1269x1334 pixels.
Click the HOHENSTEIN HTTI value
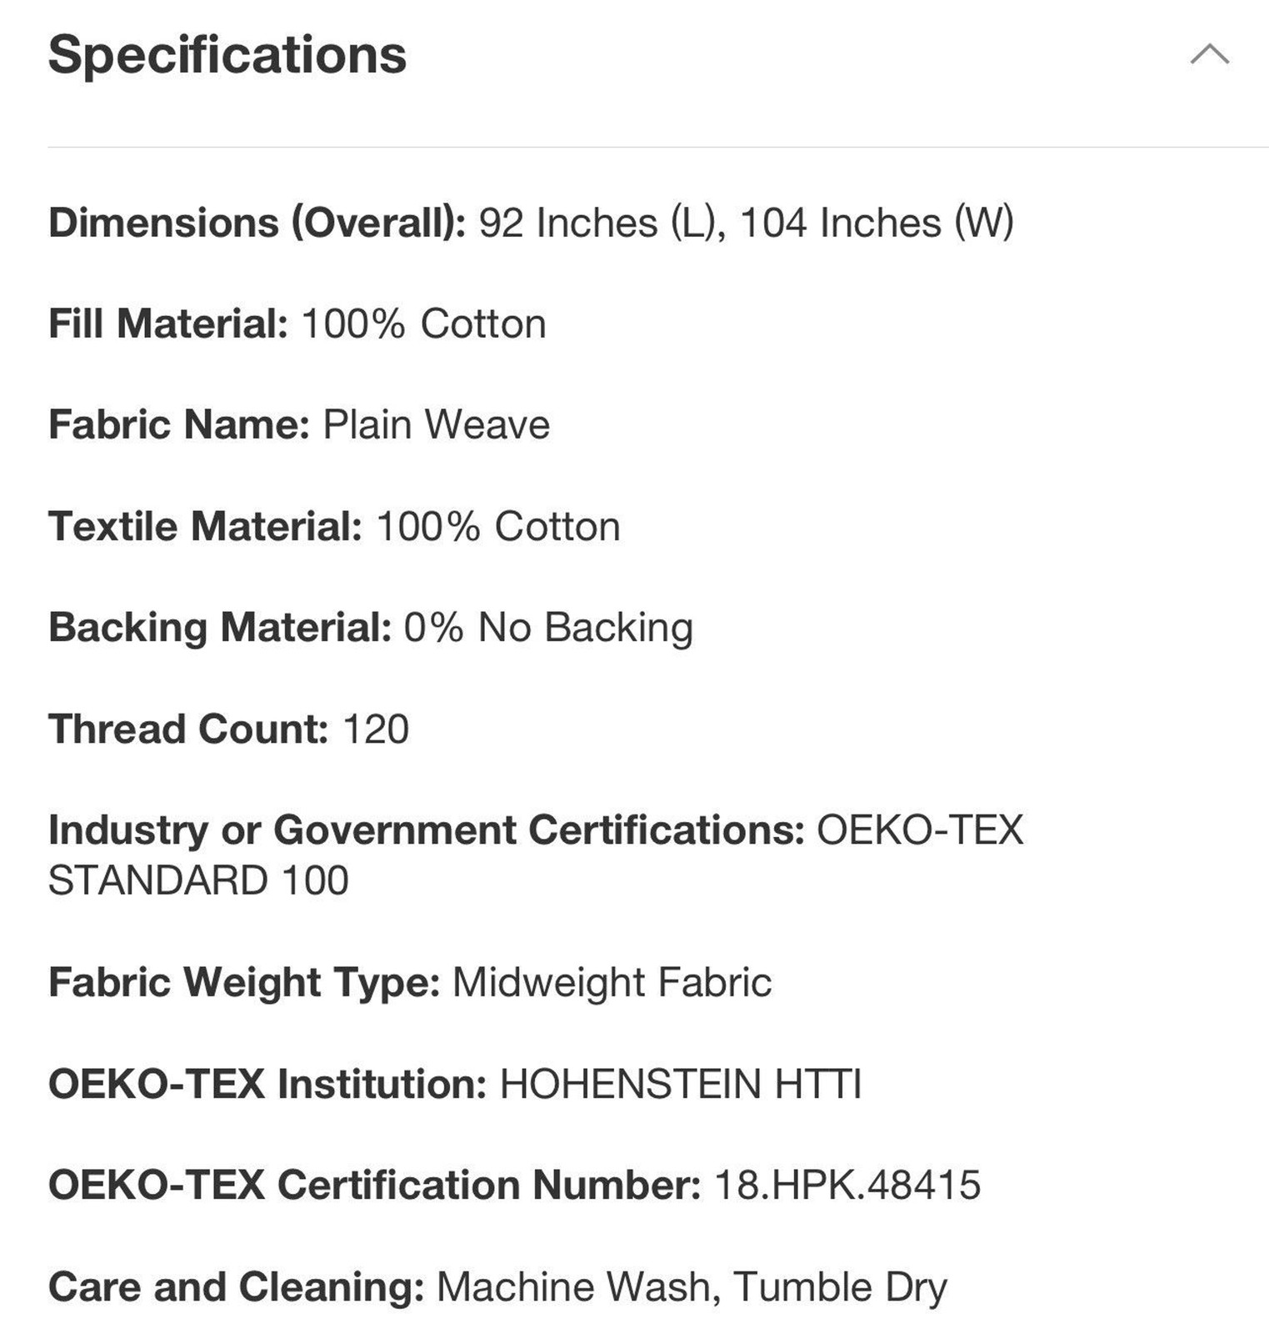[680, 1084]
